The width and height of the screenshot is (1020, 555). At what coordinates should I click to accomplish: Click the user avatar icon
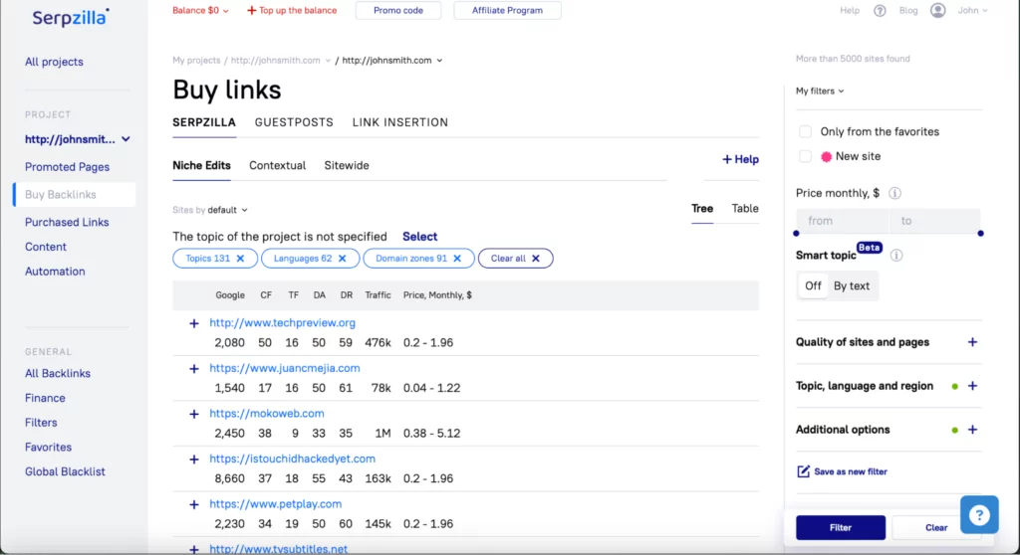(x=937, y=10)
